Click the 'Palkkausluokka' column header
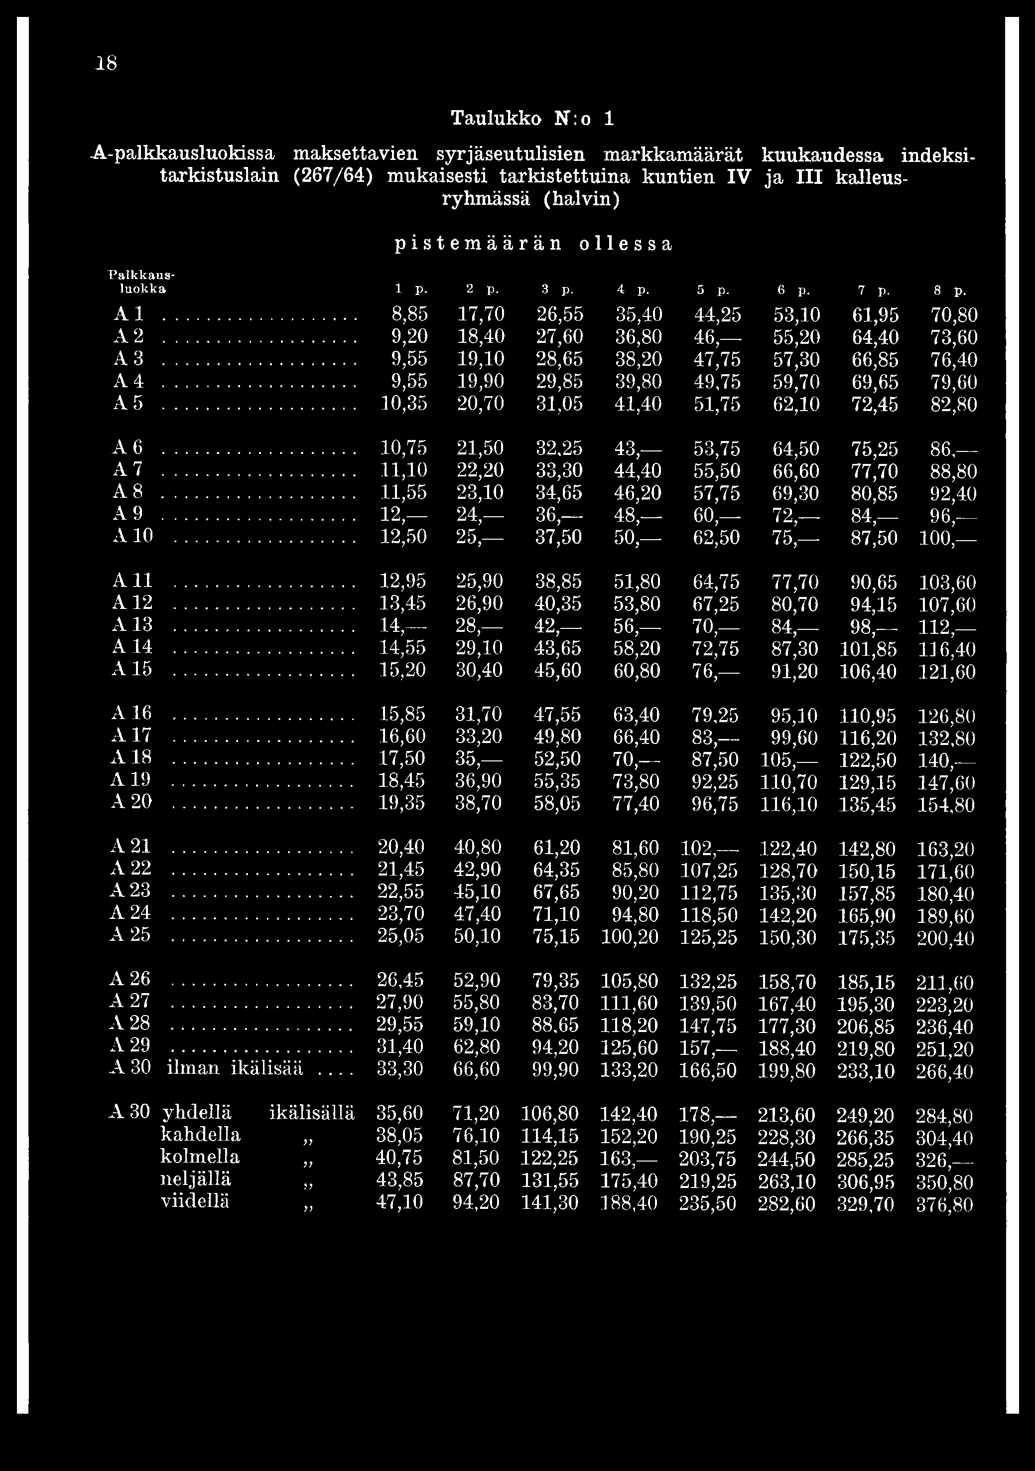 [x=141, y=282]
